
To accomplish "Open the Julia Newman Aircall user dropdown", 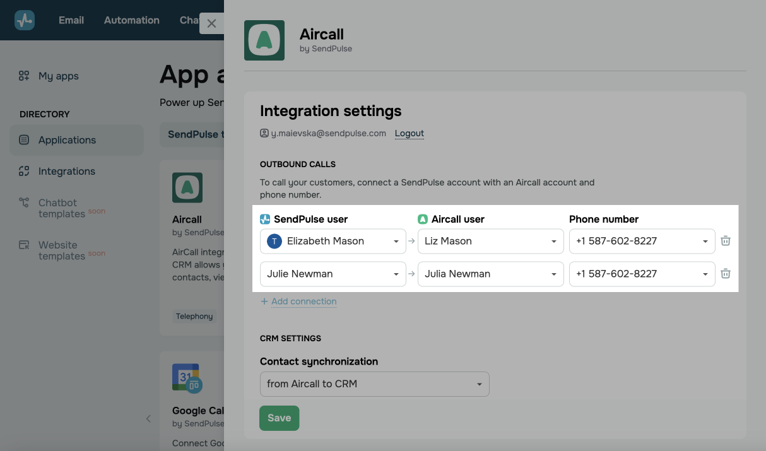I will click(491, 274).
